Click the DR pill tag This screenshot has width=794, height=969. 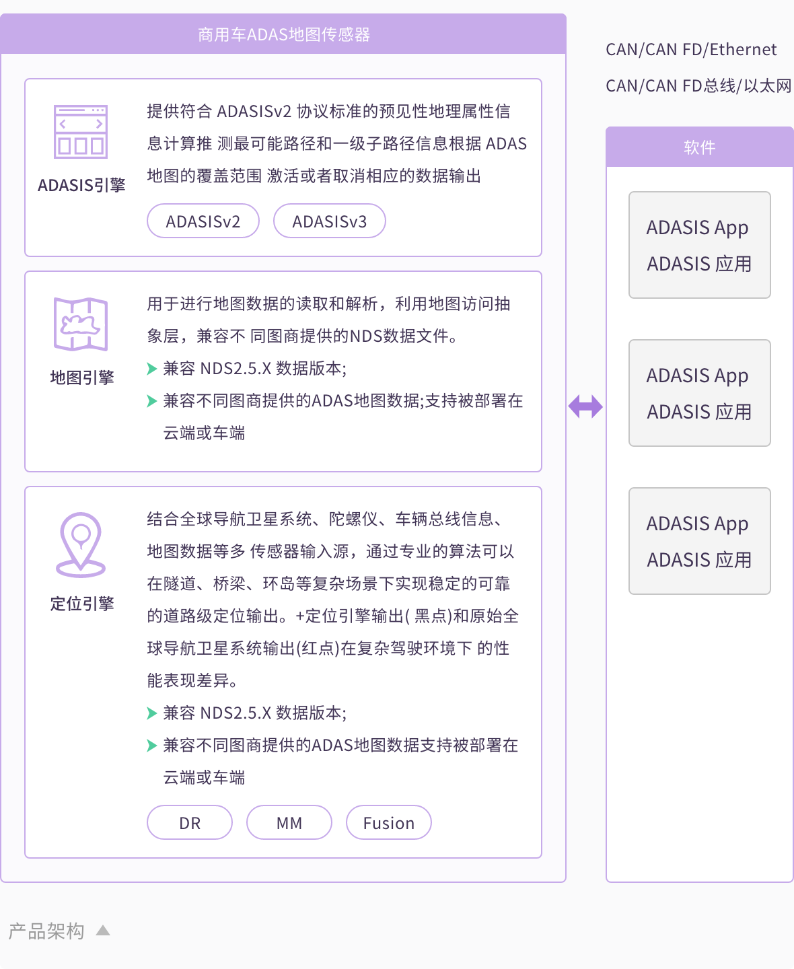coord(190,823)
